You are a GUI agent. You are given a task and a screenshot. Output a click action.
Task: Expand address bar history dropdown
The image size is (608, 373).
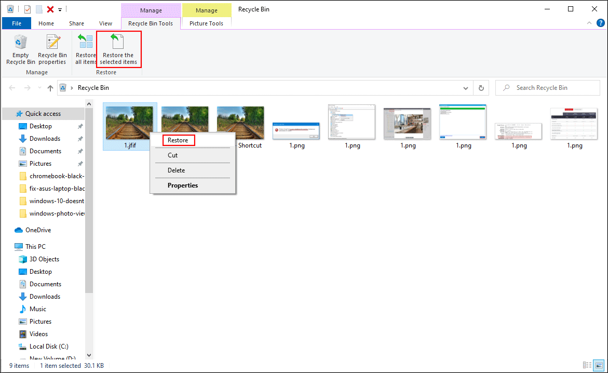[x=465, y=88]
